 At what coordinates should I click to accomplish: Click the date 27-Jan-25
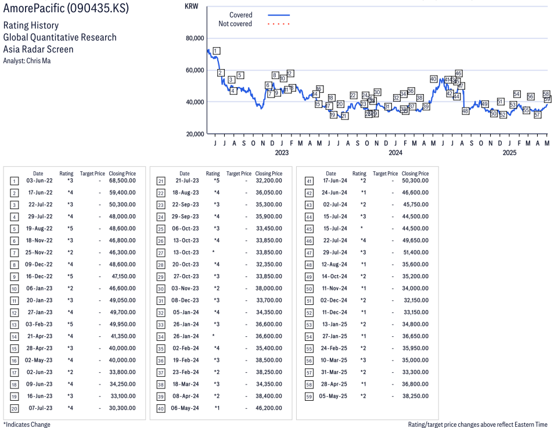[335, 336]
